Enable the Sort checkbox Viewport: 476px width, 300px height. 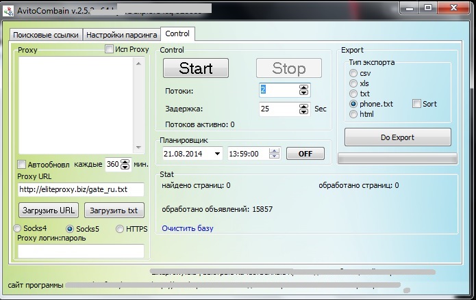click(x=416, y=104)
